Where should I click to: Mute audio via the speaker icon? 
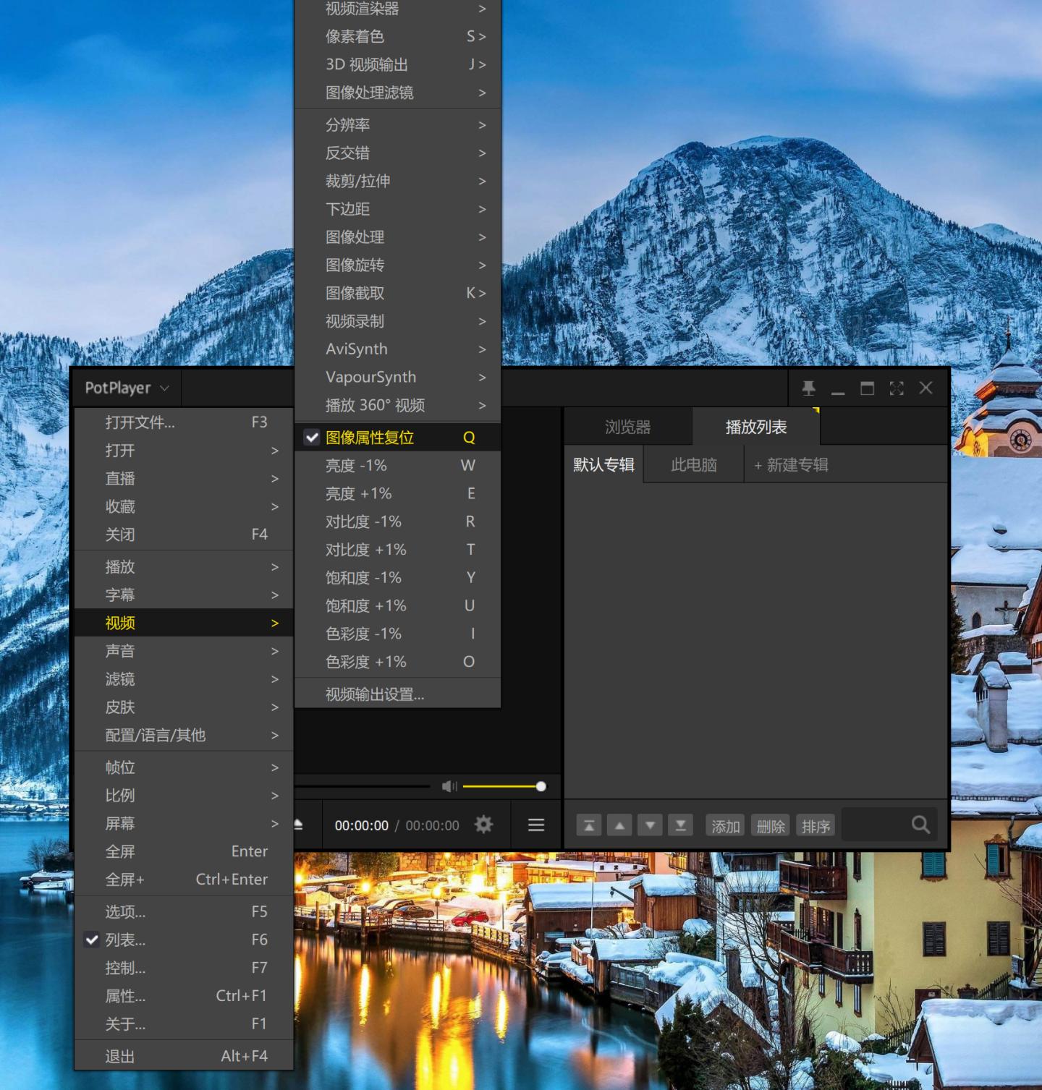[449, 786]
